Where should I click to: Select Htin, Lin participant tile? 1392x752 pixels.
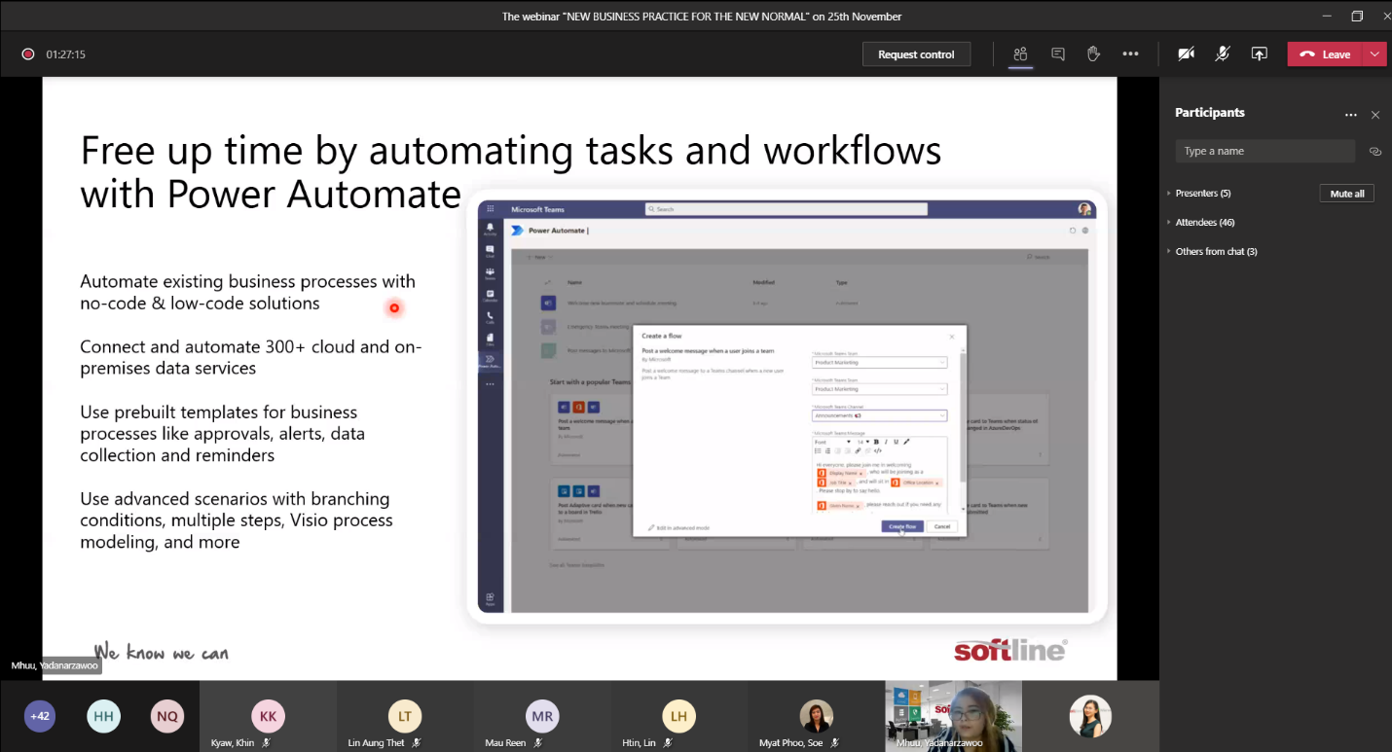pos(678,716)
